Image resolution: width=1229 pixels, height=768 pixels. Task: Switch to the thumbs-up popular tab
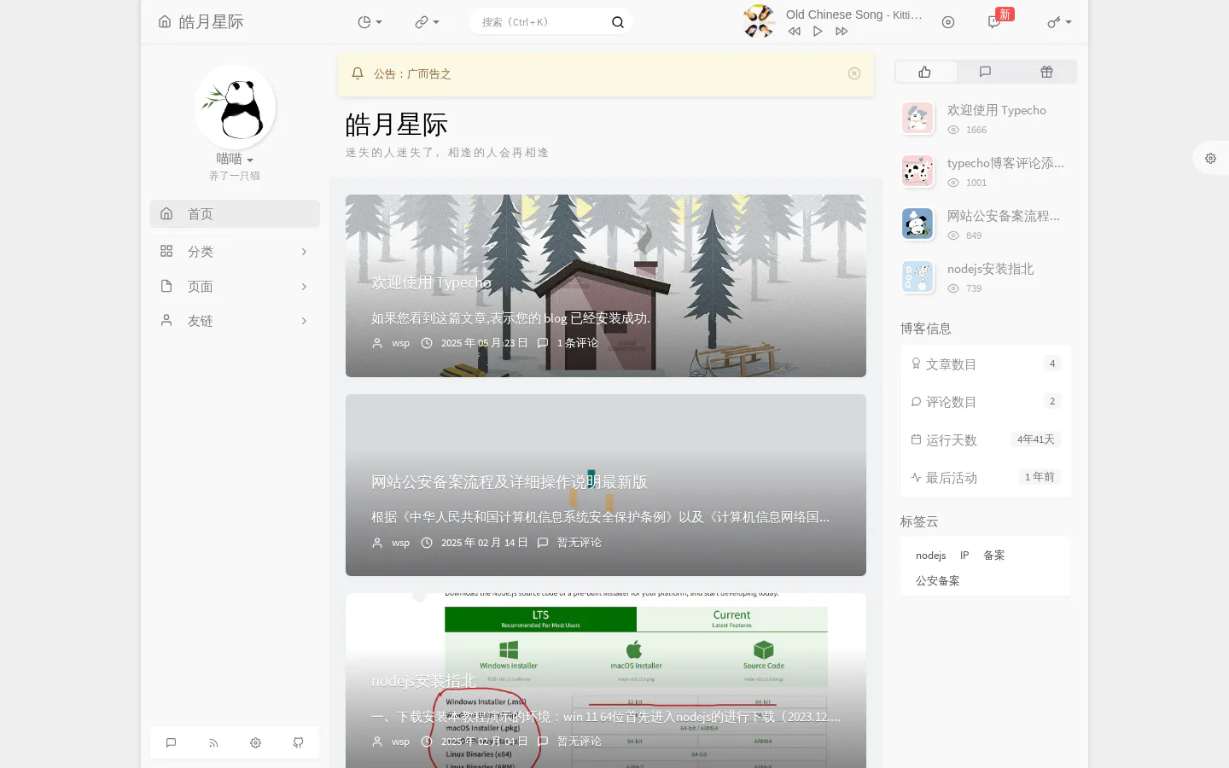[x=925, y=72]
